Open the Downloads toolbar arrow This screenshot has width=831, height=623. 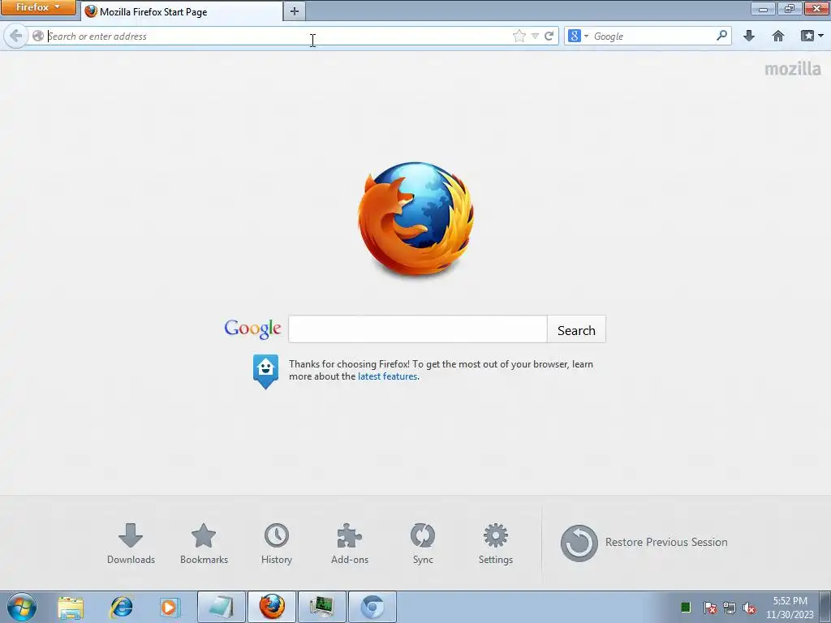click(x=749, y=36)
